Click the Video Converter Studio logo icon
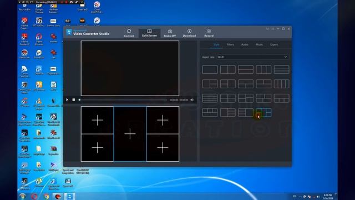355x200 pixels. (x=69, y=32)
